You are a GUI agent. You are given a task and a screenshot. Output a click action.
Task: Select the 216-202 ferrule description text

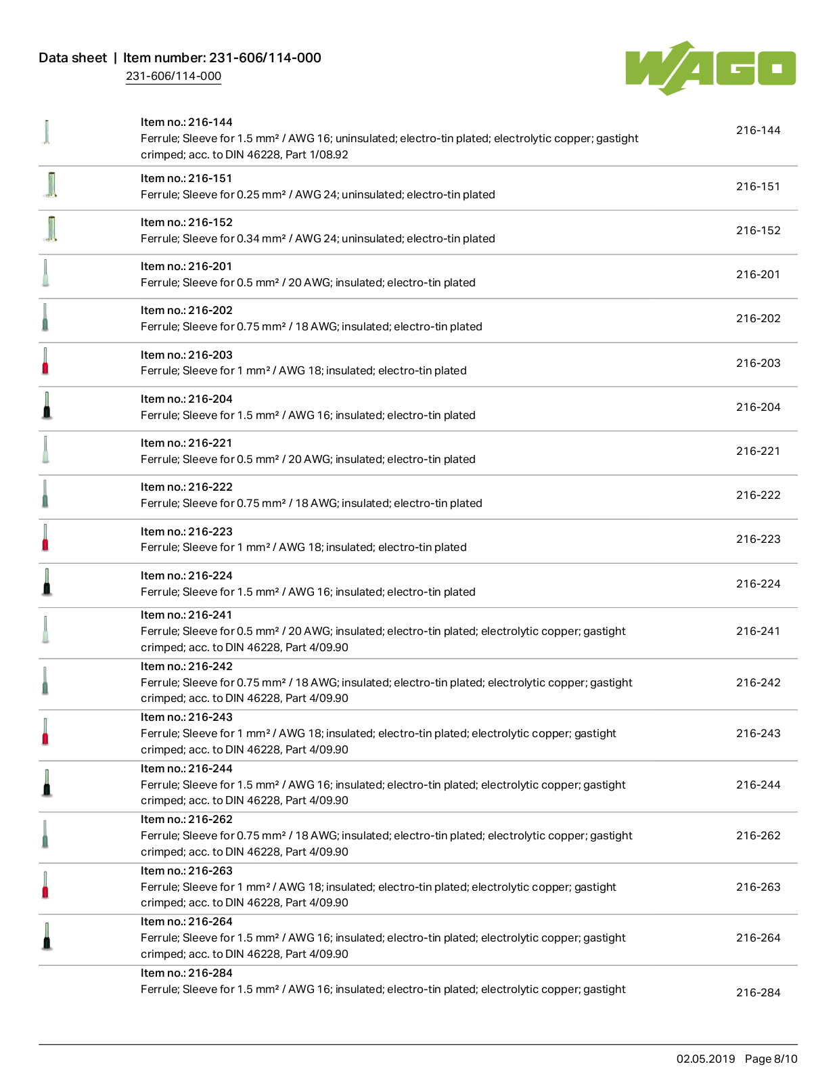point(311,327)
